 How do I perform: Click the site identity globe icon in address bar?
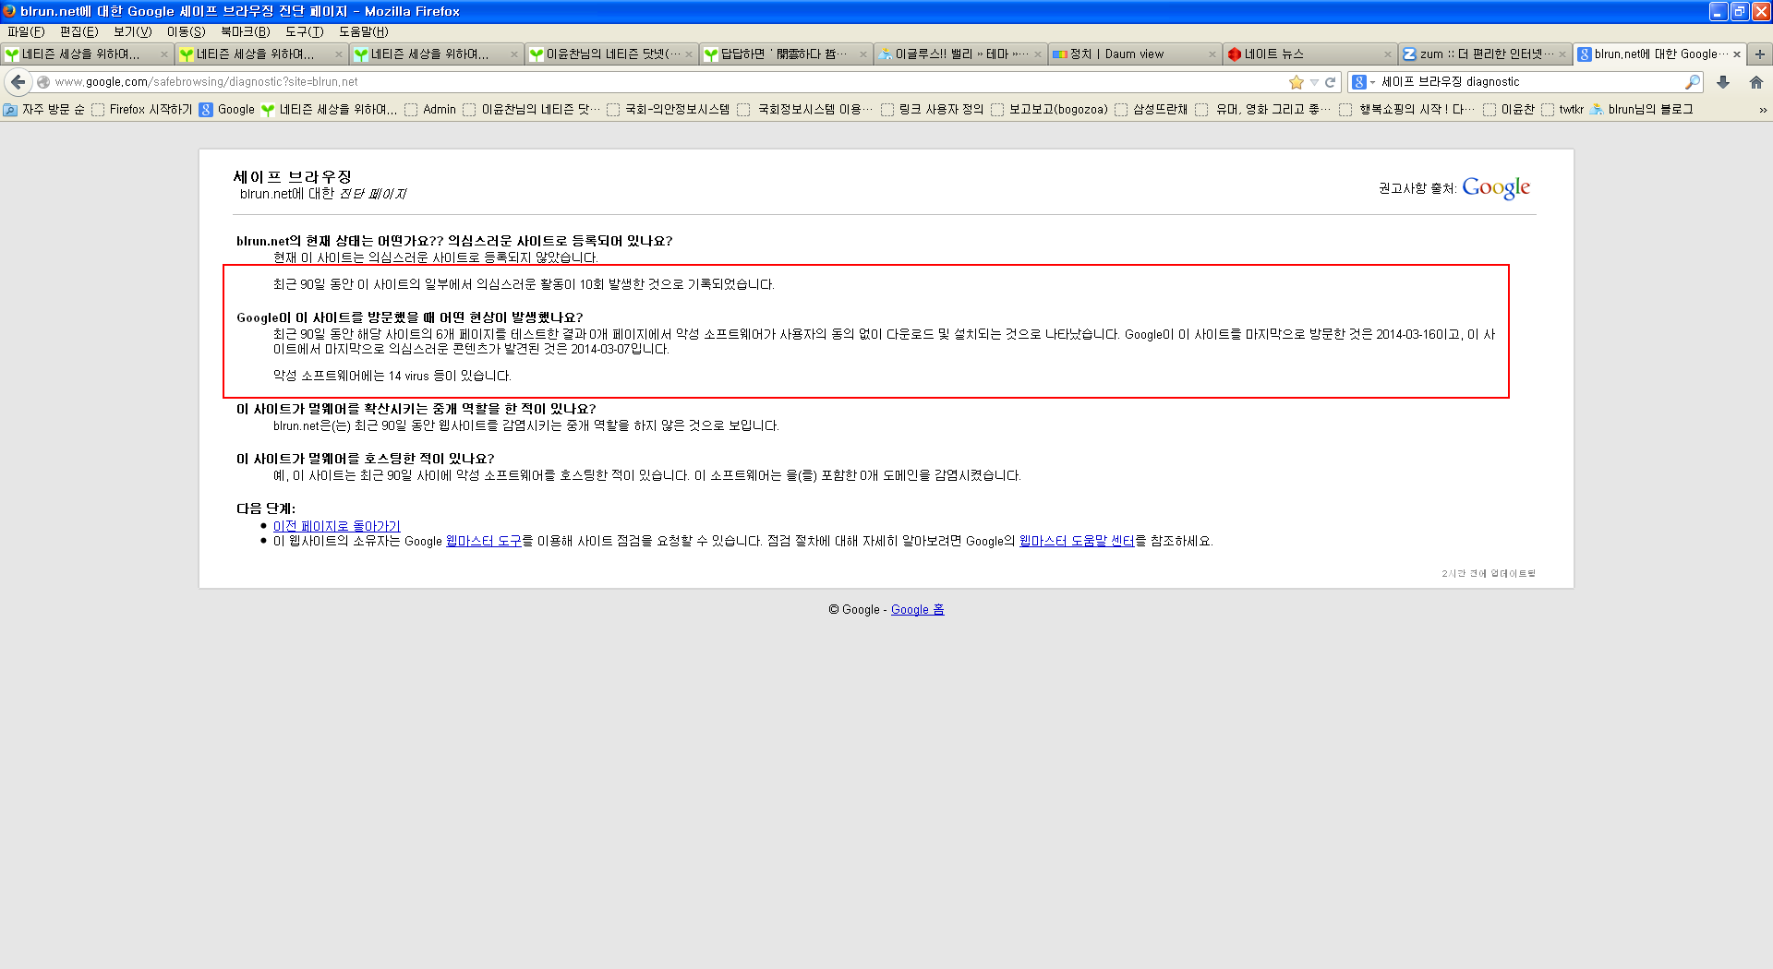tap(43, 82)
